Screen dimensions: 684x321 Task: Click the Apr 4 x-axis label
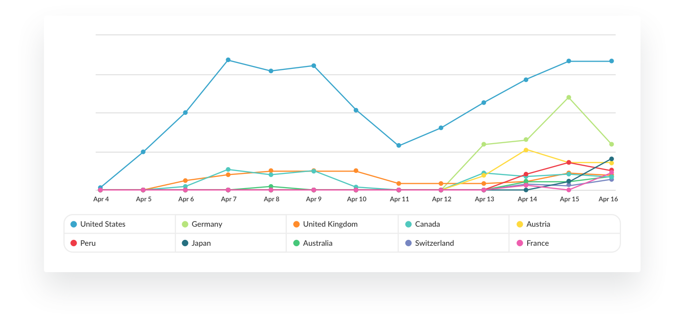101,199
